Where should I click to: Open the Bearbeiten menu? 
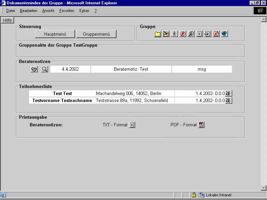(29, 11)
